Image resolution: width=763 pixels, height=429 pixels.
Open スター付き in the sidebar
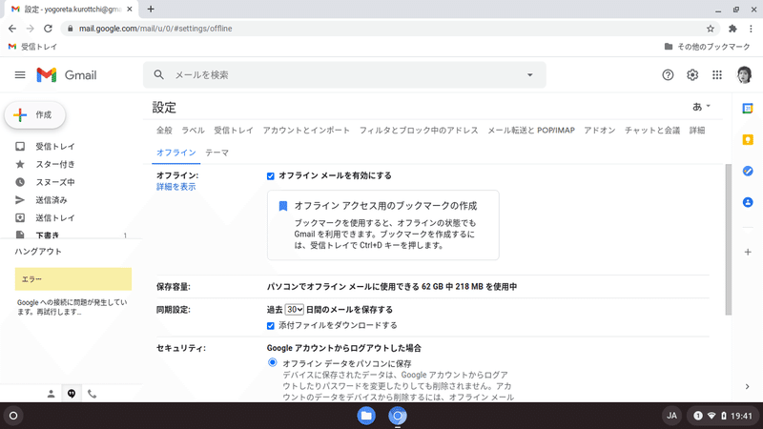(55, 164)
